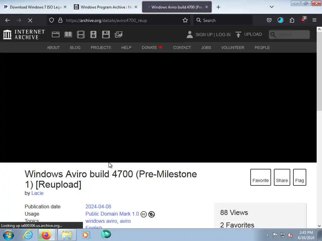322x241 pixels.
Task: Close the Windows Aviro build tab
Action: point(207,7)
